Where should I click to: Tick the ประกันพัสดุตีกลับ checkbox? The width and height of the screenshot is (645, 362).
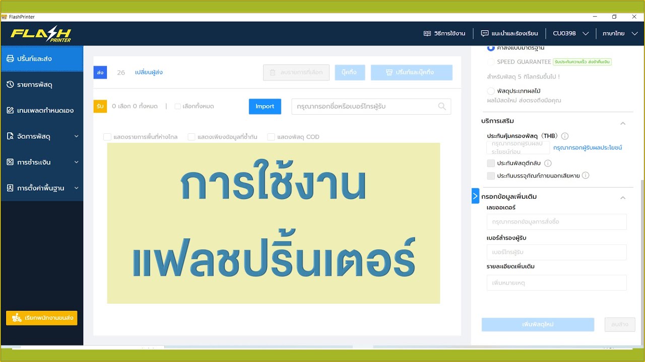(x=491, y=163)
